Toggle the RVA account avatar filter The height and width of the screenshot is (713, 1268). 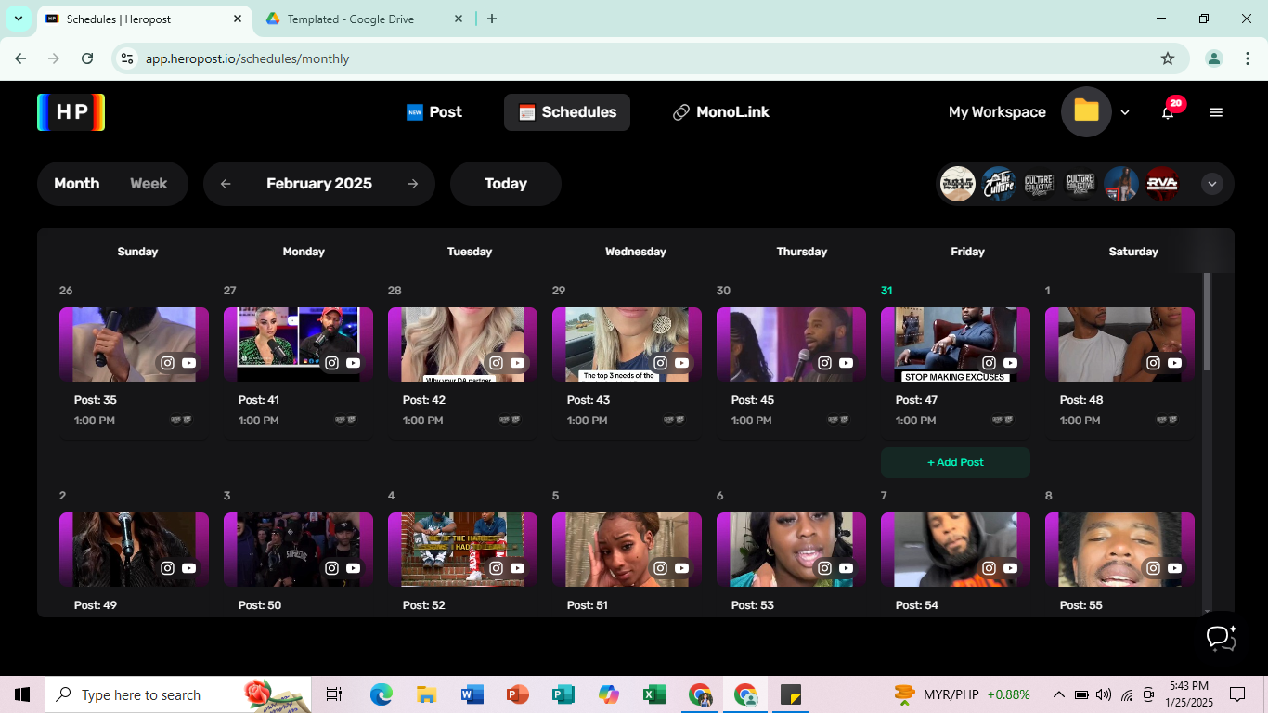pyautogui.click(x=1161, y=184)
